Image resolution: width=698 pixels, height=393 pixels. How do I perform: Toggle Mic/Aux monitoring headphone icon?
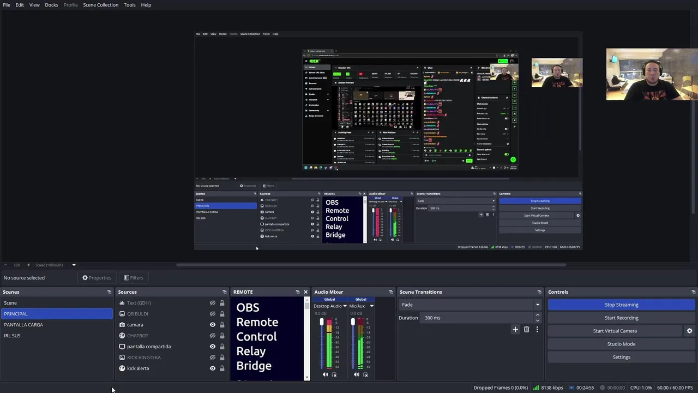coord(365,374)
